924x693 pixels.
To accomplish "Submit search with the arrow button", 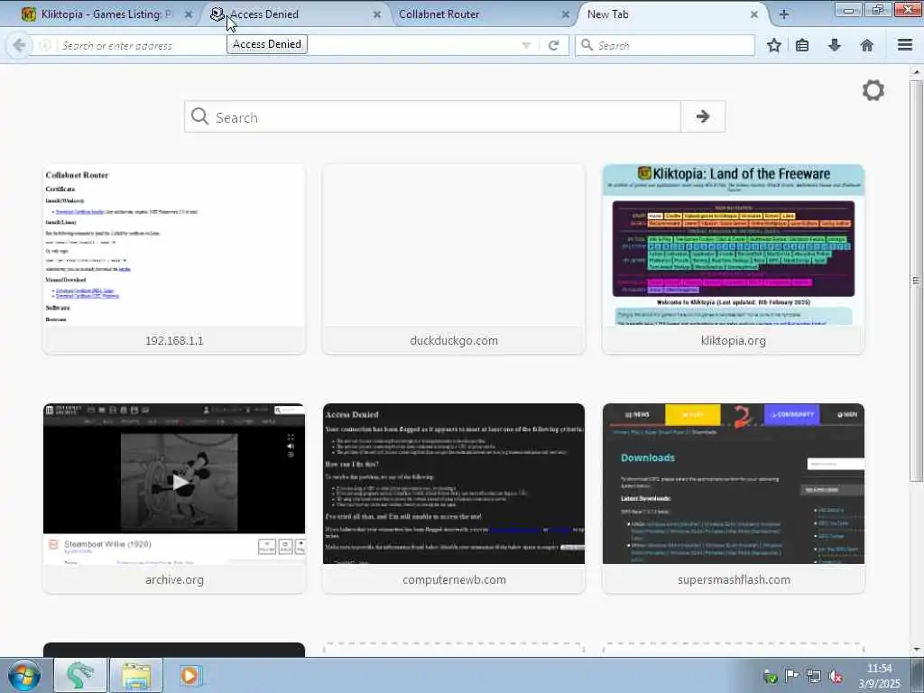I will click(x=702, y=116).
